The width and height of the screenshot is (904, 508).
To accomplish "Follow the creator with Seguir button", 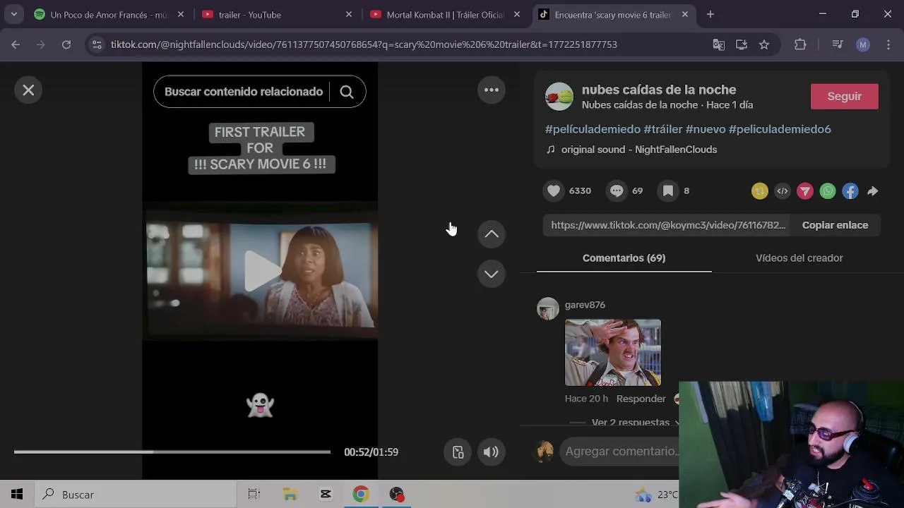I will 844,97.
